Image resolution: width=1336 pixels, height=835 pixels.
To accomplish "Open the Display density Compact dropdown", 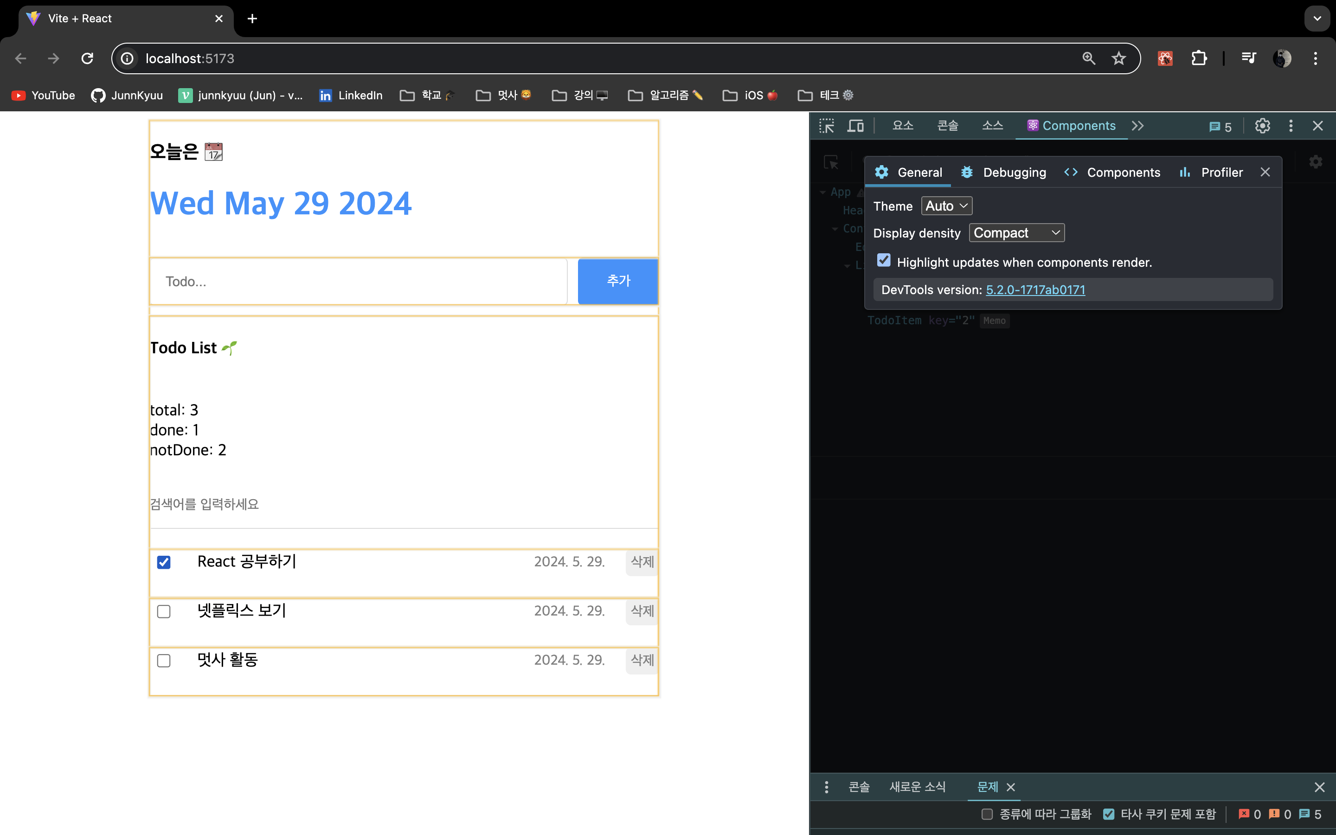I will point(1016,233).
